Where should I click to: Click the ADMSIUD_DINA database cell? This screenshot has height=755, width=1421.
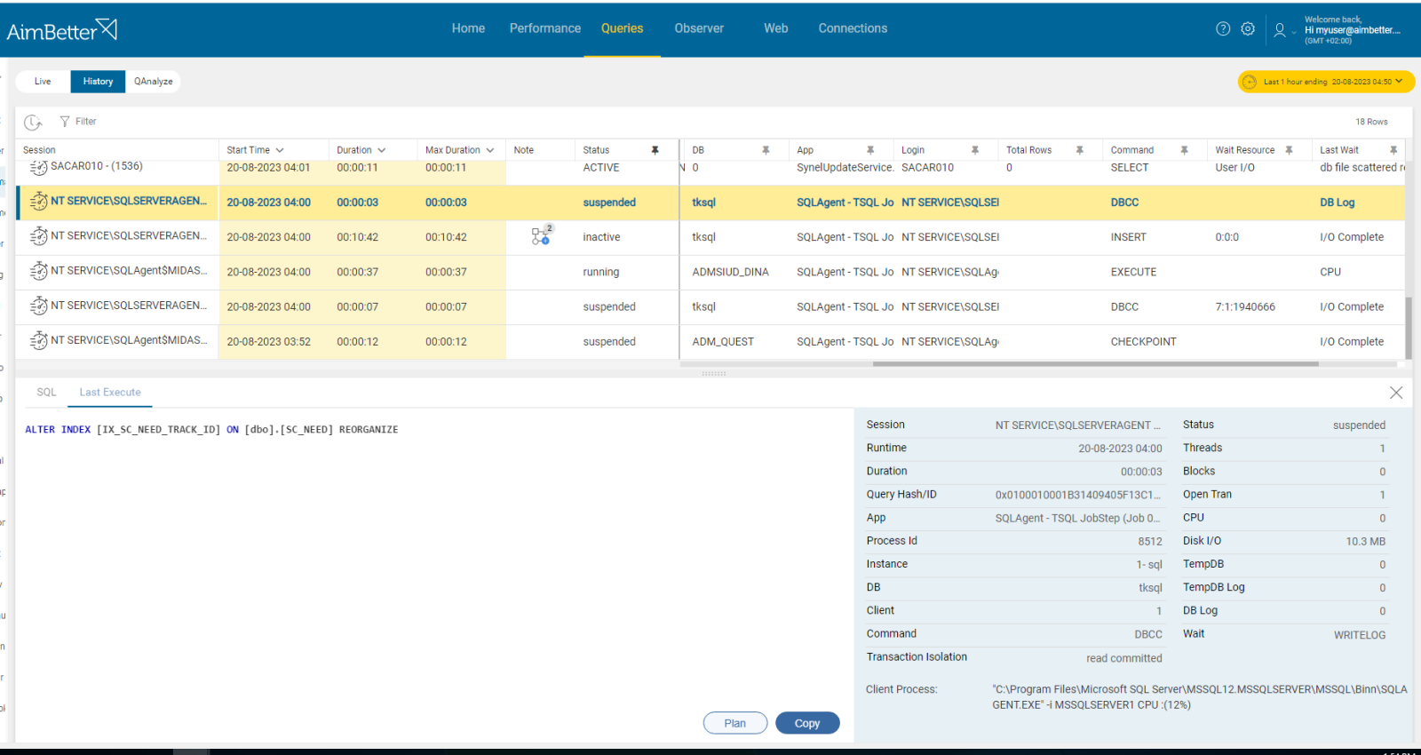tap(730, 272)
